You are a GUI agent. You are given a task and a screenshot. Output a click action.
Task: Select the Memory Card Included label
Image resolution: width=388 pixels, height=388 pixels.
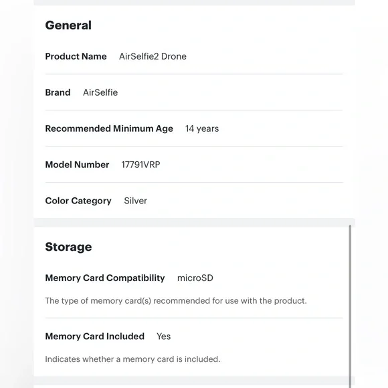[95, 336]
